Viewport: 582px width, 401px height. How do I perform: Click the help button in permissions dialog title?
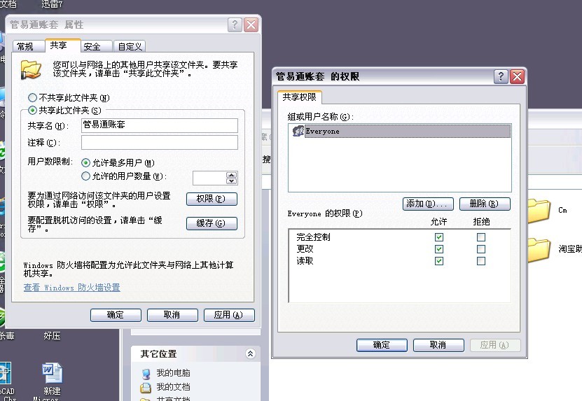point(501,77)
